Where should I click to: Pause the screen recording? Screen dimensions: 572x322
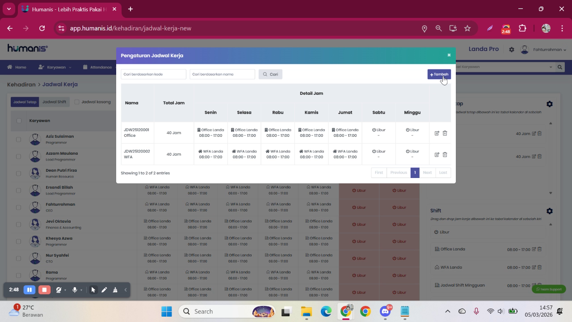pyautogui.click(x=29, y=290)
